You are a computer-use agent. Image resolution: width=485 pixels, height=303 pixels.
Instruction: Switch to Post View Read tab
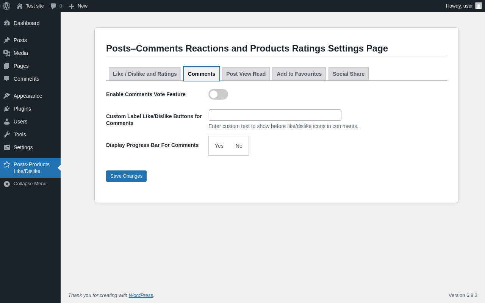pos(246,74)
